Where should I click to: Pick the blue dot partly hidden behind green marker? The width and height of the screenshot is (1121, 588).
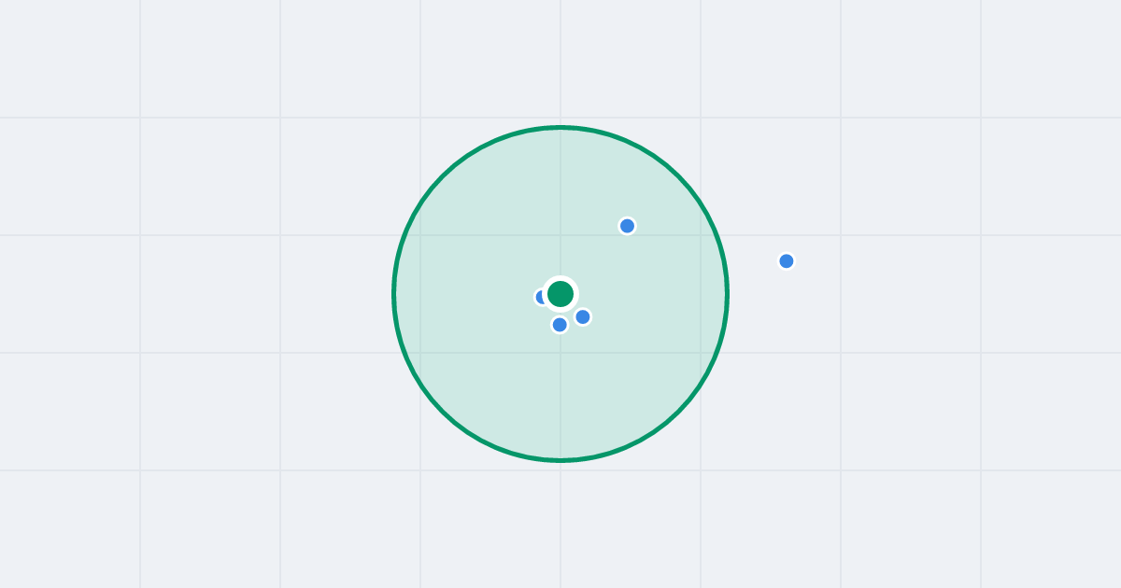click(541, 297)
